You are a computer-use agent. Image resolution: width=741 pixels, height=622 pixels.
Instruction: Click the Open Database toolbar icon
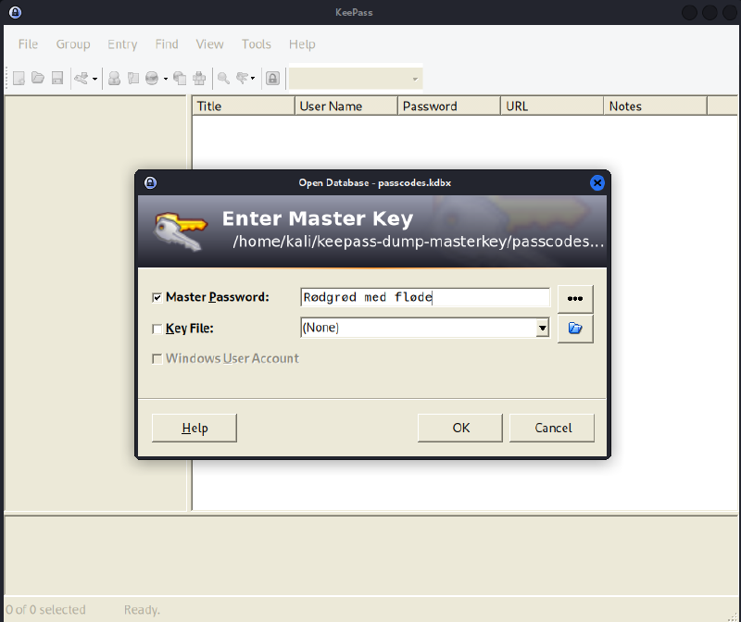click(38, 79)
